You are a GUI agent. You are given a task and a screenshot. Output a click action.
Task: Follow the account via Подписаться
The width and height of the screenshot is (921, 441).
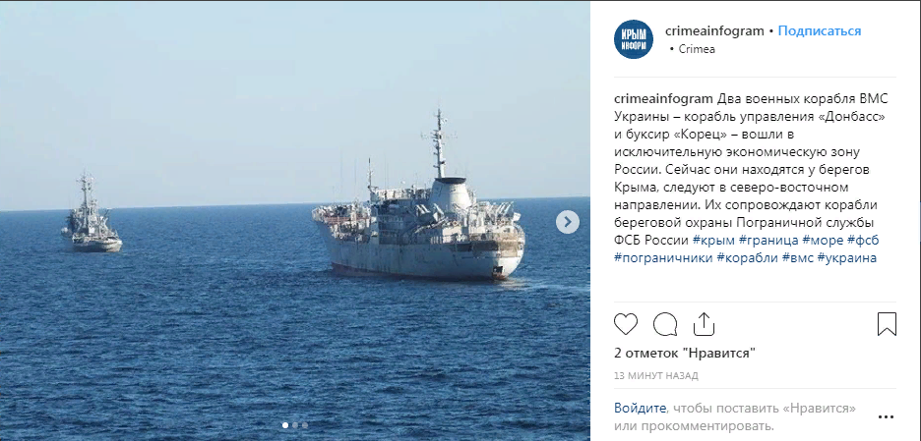[x=820, y=31]
